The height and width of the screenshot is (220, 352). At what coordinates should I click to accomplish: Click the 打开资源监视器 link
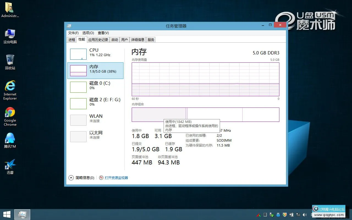point(115,177)
